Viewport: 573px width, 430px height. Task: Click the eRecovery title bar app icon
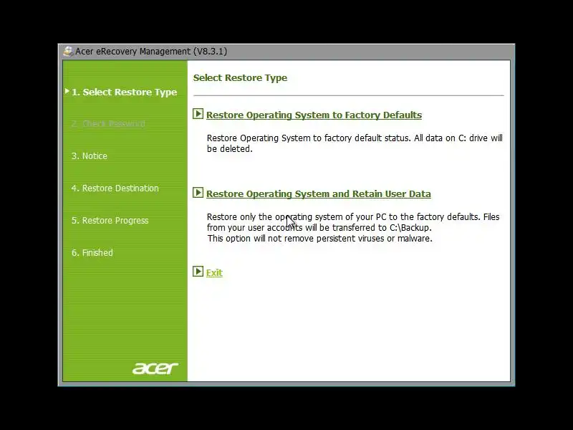(68, 51)
